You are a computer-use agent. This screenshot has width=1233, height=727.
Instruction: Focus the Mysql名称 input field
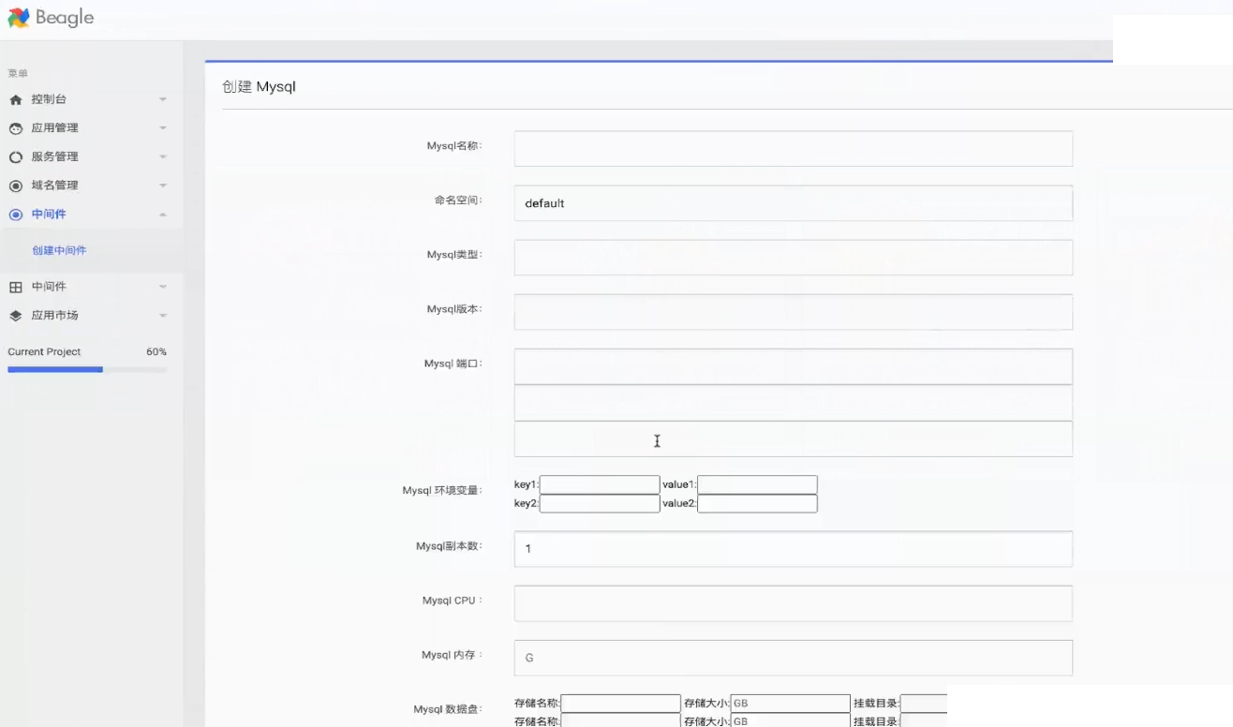[x=793, y=148]
